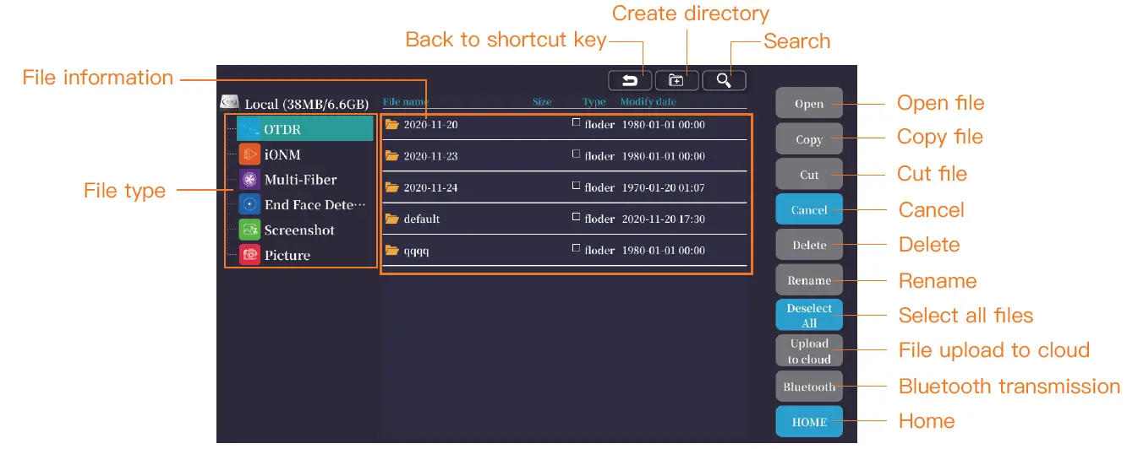The height and width of the screenshot is (449, 1127).
Task: Select the End Face Detection icon
Action: [x=249, y=204]
